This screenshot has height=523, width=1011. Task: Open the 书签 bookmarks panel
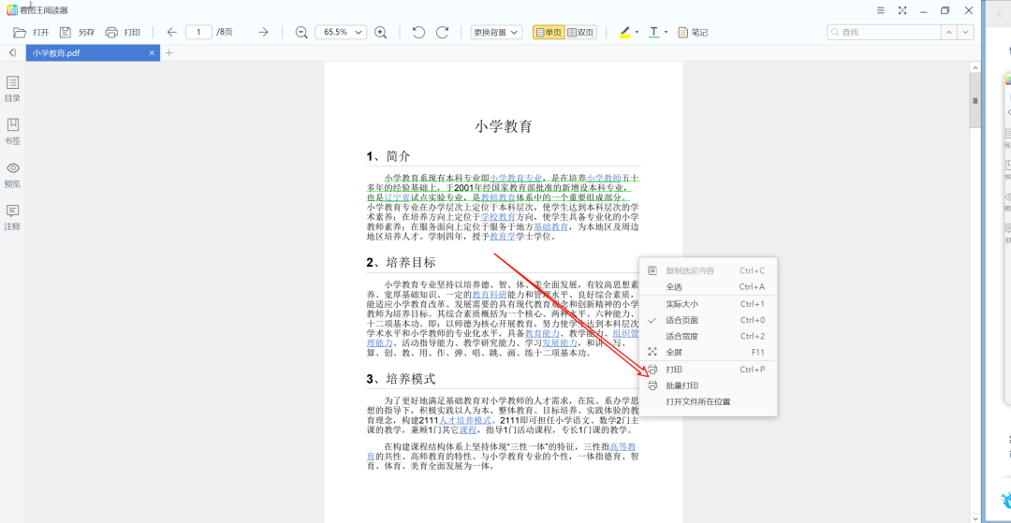tap(12, 131)
